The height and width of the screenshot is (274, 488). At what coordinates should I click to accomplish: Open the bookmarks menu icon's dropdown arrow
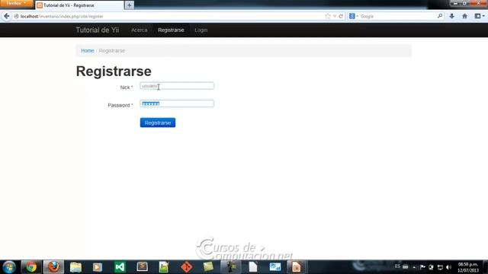click(x=483, y=16)
